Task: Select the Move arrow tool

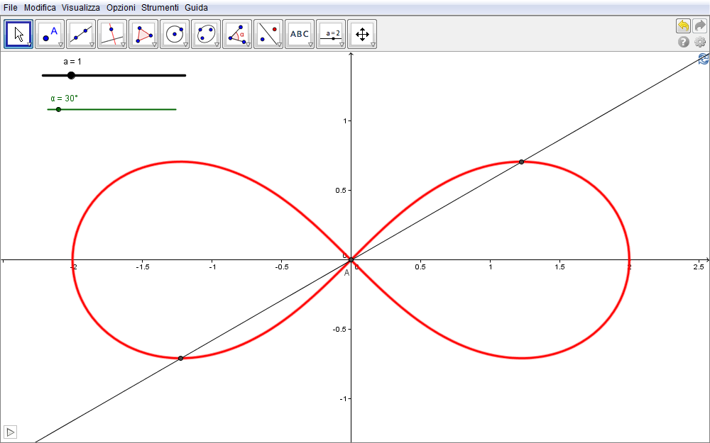Action: [x=18, y=33]
